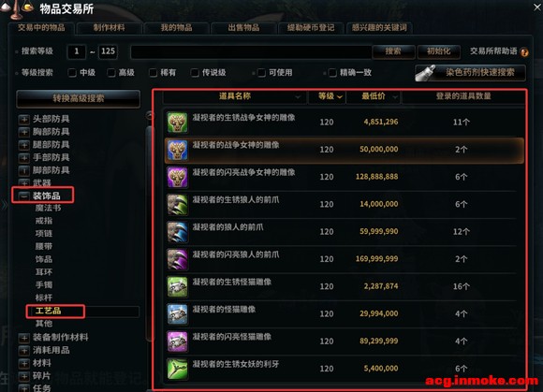Toggle the 精确一致 exact match checkbox
The height and width of the screenshot is (392, 543).
click(332, 73)
